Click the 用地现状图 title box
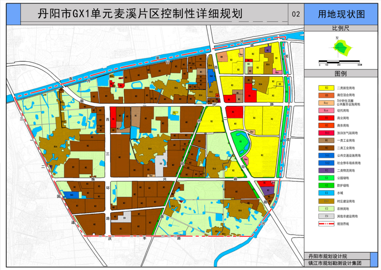The height and width of the screenshot is (270, 381). click(x=341, y=14)
